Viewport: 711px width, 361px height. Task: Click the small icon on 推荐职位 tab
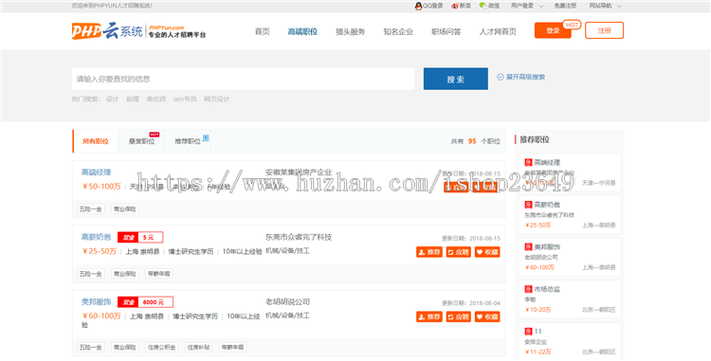[x=206, y=137]
